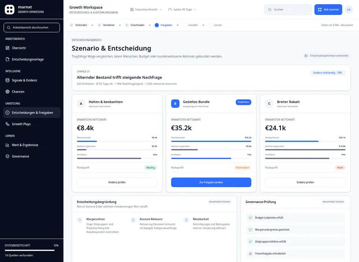359x262 pixels.
Task: Open Growth Plays in the sidebar
Action: 32,124
